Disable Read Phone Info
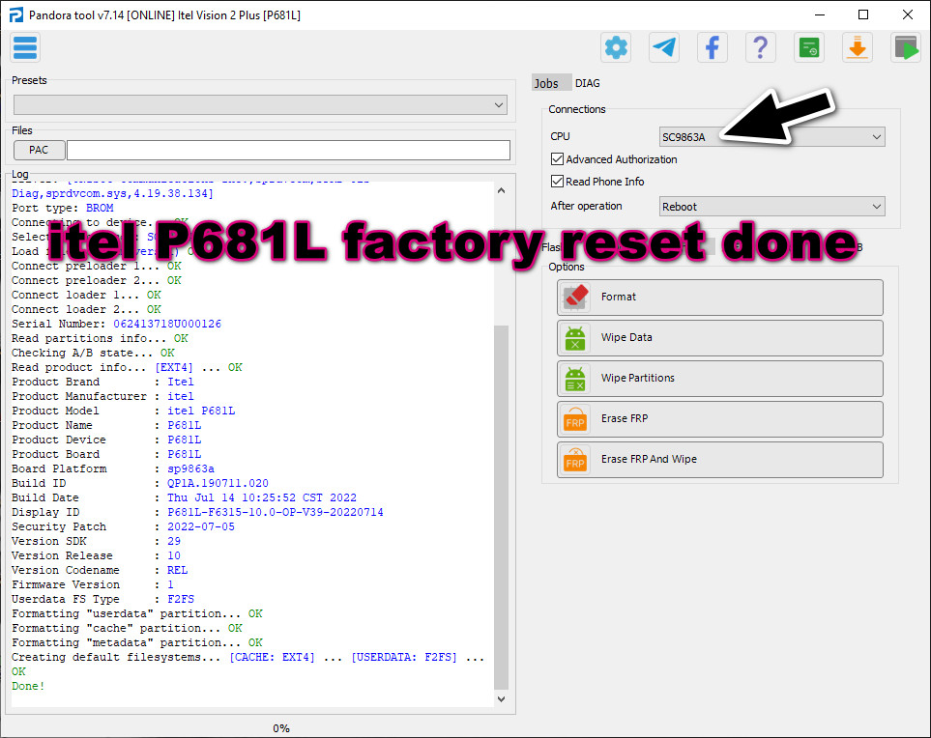Screen dimensions: 931x738 pyautogui.click(x=557, y=181)
